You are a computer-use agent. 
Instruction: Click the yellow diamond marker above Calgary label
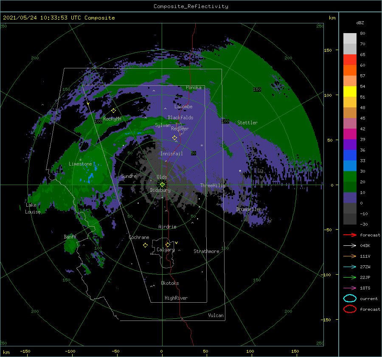point(168,245)
